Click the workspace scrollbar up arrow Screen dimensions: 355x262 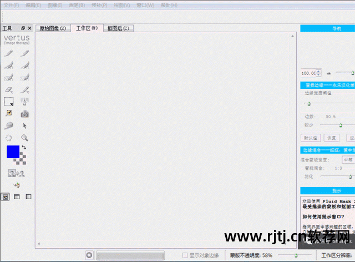292,36
